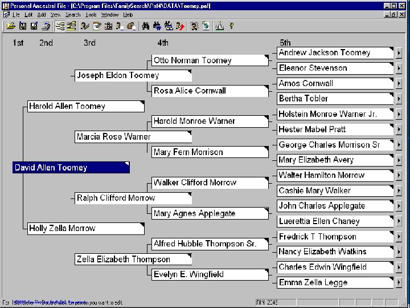The image size is (410, 308).
Task: Expand ancestors arrow beside Walter Hamilton Morrow
Action: 399,175
